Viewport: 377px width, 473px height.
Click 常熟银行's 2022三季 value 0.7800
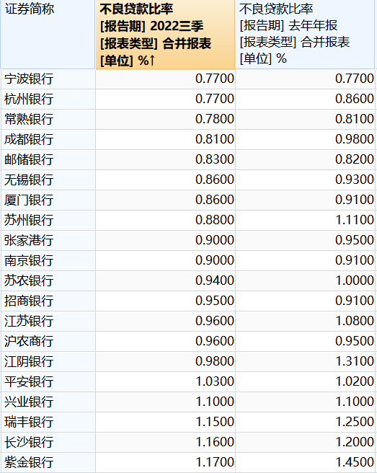tap(215, 119)
